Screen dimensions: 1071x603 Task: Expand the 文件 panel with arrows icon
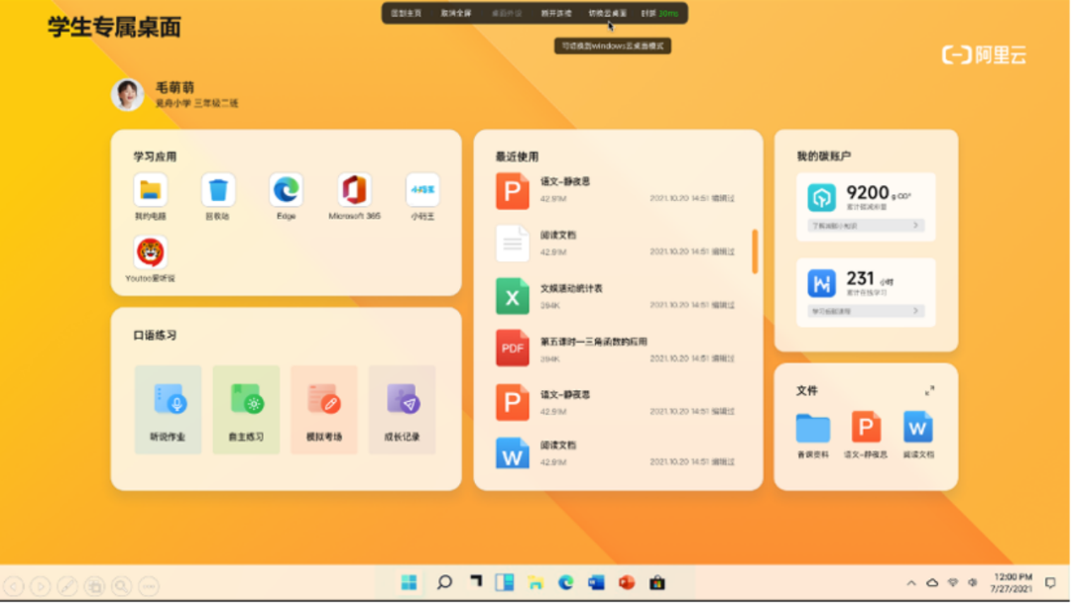(929, 391)
